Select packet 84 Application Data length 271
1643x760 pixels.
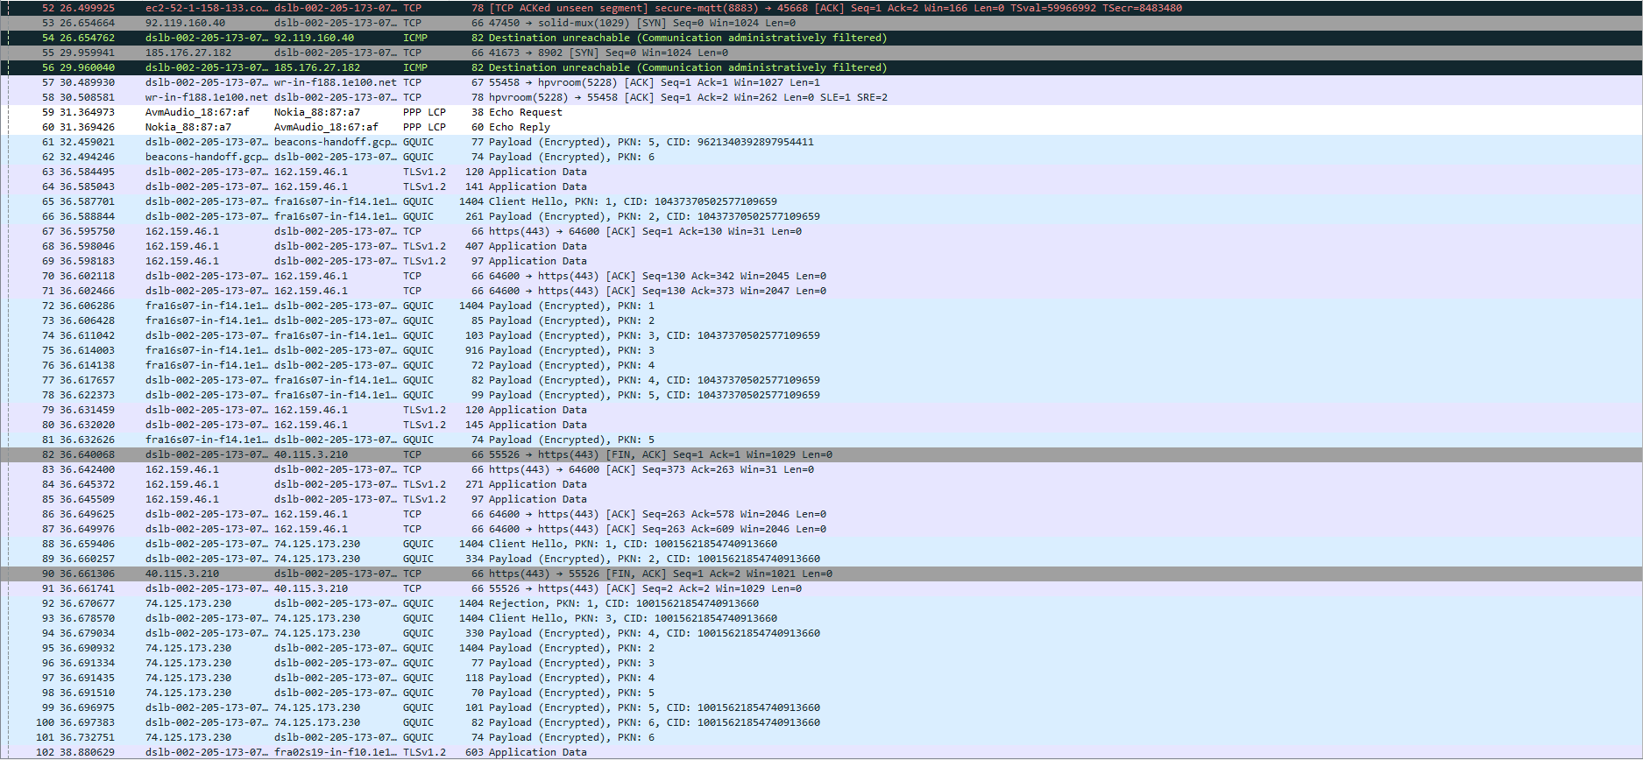click(x=821, y=484)
